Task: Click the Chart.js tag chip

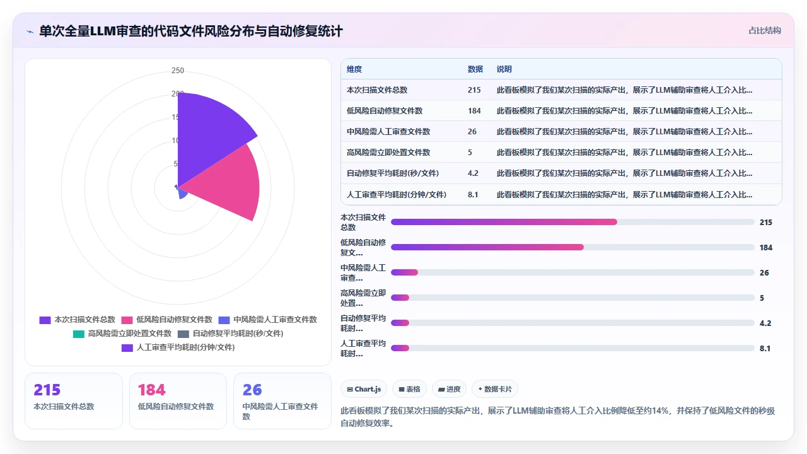Action: (364, 389)
